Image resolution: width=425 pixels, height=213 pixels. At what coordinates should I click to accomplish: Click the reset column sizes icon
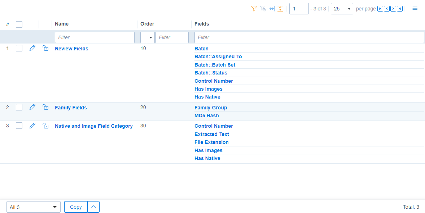click(271, 9)
